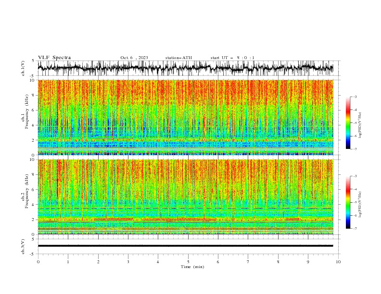Click the "start UT = 8:0:1" text
381x294 pixels.
[232, 58]
